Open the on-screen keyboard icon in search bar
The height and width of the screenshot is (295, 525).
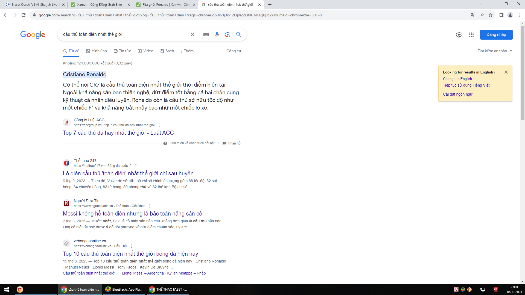click(206, 34)
